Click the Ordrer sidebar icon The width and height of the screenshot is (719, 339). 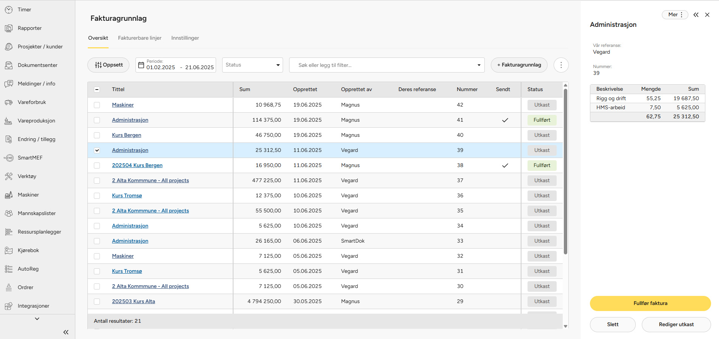[x=9, y=287]
